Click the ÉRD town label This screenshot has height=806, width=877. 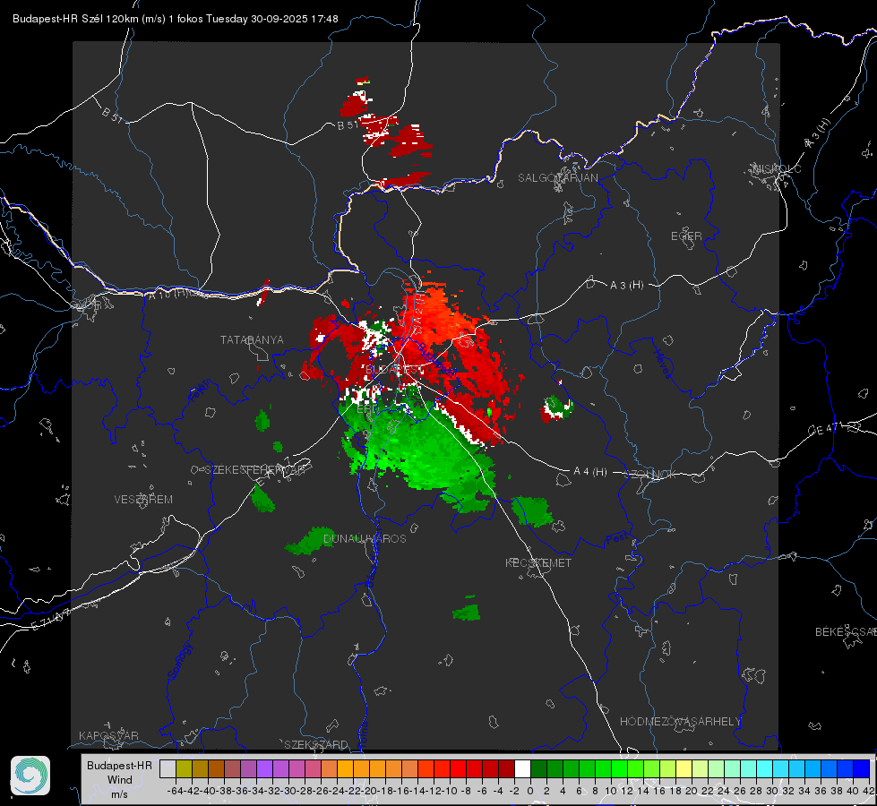click(x=367, y=409)
